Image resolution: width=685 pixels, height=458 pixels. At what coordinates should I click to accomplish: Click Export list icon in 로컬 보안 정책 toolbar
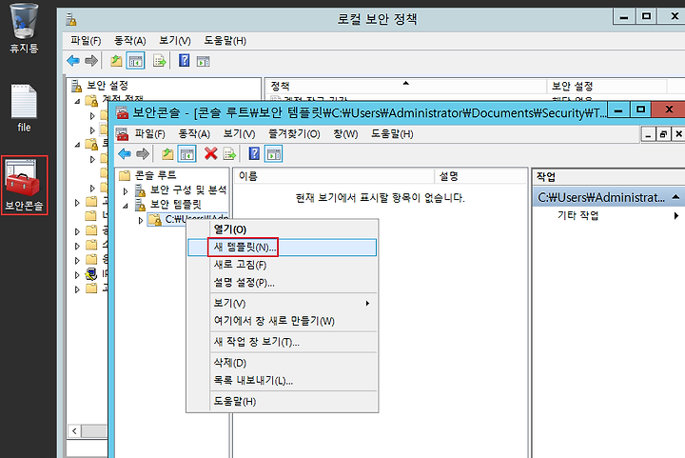tap(160, 61)
